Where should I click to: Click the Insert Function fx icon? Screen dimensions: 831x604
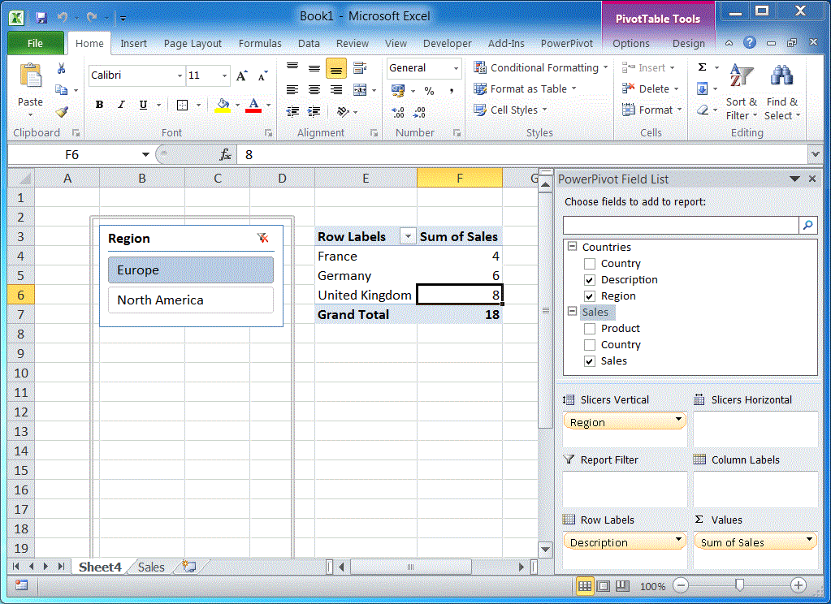tap(225, 155)
